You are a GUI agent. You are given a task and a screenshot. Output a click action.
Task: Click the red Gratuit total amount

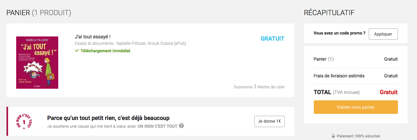point(389,92)
